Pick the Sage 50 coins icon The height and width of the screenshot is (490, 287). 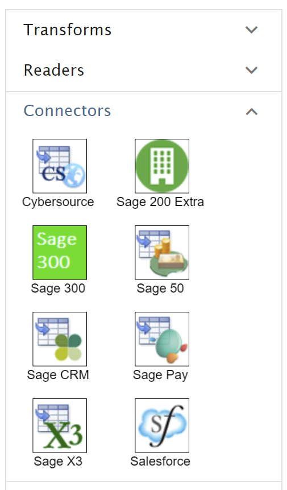(162, 253)
